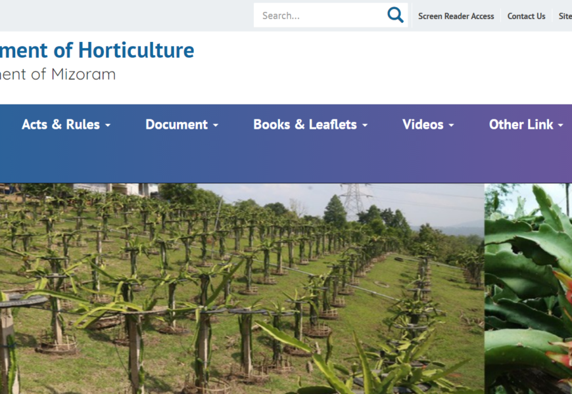572x394 pixels.
Task: Click the transmission tower in the plantation photo
Action: pyautogui.click(x=353, y=202)
